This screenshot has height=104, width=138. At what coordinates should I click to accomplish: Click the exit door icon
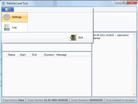pyautogui.click(x=73, y=37)
